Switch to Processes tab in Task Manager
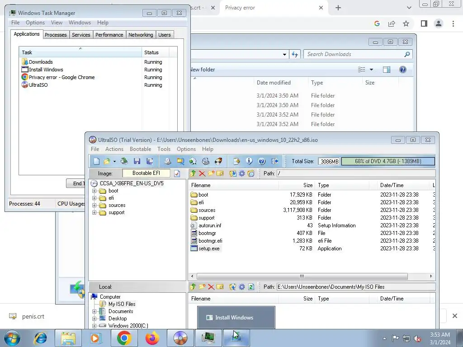The width and height of the screenshot is (463, 347). pyautogui.click(x=56, y=35)
